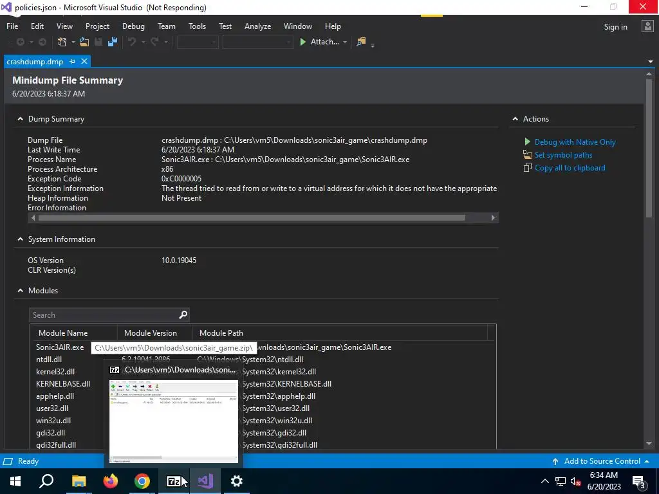Open the Attach button dropdown arrow
The image size is (659, 494).
[345, 42]
